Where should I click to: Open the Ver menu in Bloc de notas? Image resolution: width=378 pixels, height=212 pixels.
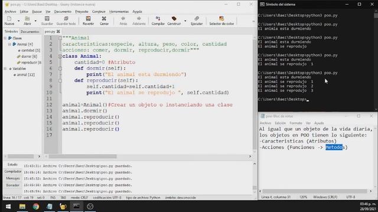[x=308, y=123]
